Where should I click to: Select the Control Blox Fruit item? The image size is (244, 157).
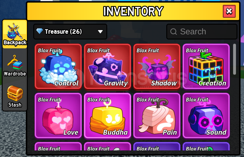58,67
